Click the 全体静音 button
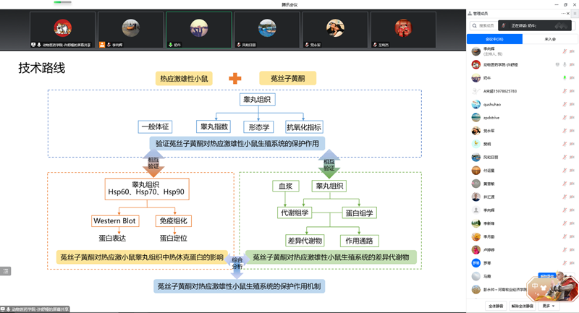Screen dimensions: 579x313 pos(496,306)
